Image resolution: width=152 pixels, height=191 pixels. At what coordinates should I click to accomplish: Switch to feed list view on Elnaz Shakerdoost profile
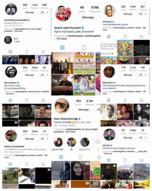click(x=80, y=157)
